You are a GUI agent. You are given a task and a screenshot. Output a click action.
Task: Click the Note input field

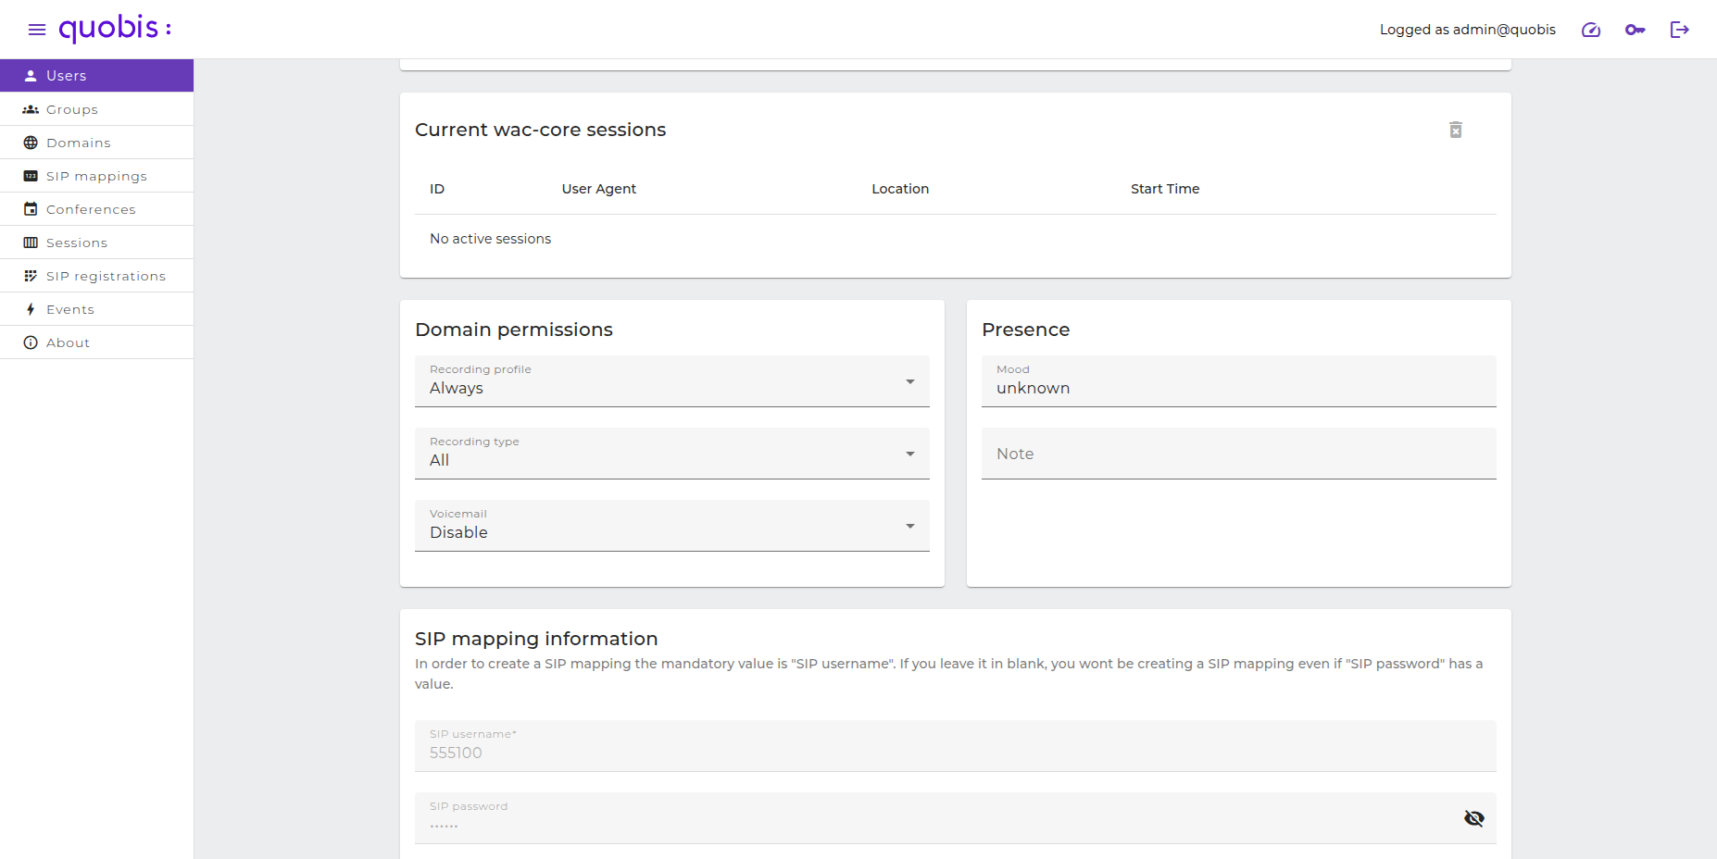1239,454
